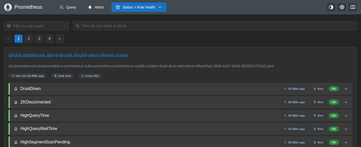Viewport: 361px width, 147px height.
Task: Click the bell icon beside HighSegmentScanPending
Action: pyautogui.click(x=16, y=142)
